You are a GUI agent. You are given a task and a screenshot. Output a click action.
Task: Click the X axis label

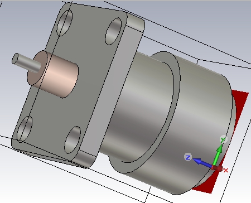226,170
